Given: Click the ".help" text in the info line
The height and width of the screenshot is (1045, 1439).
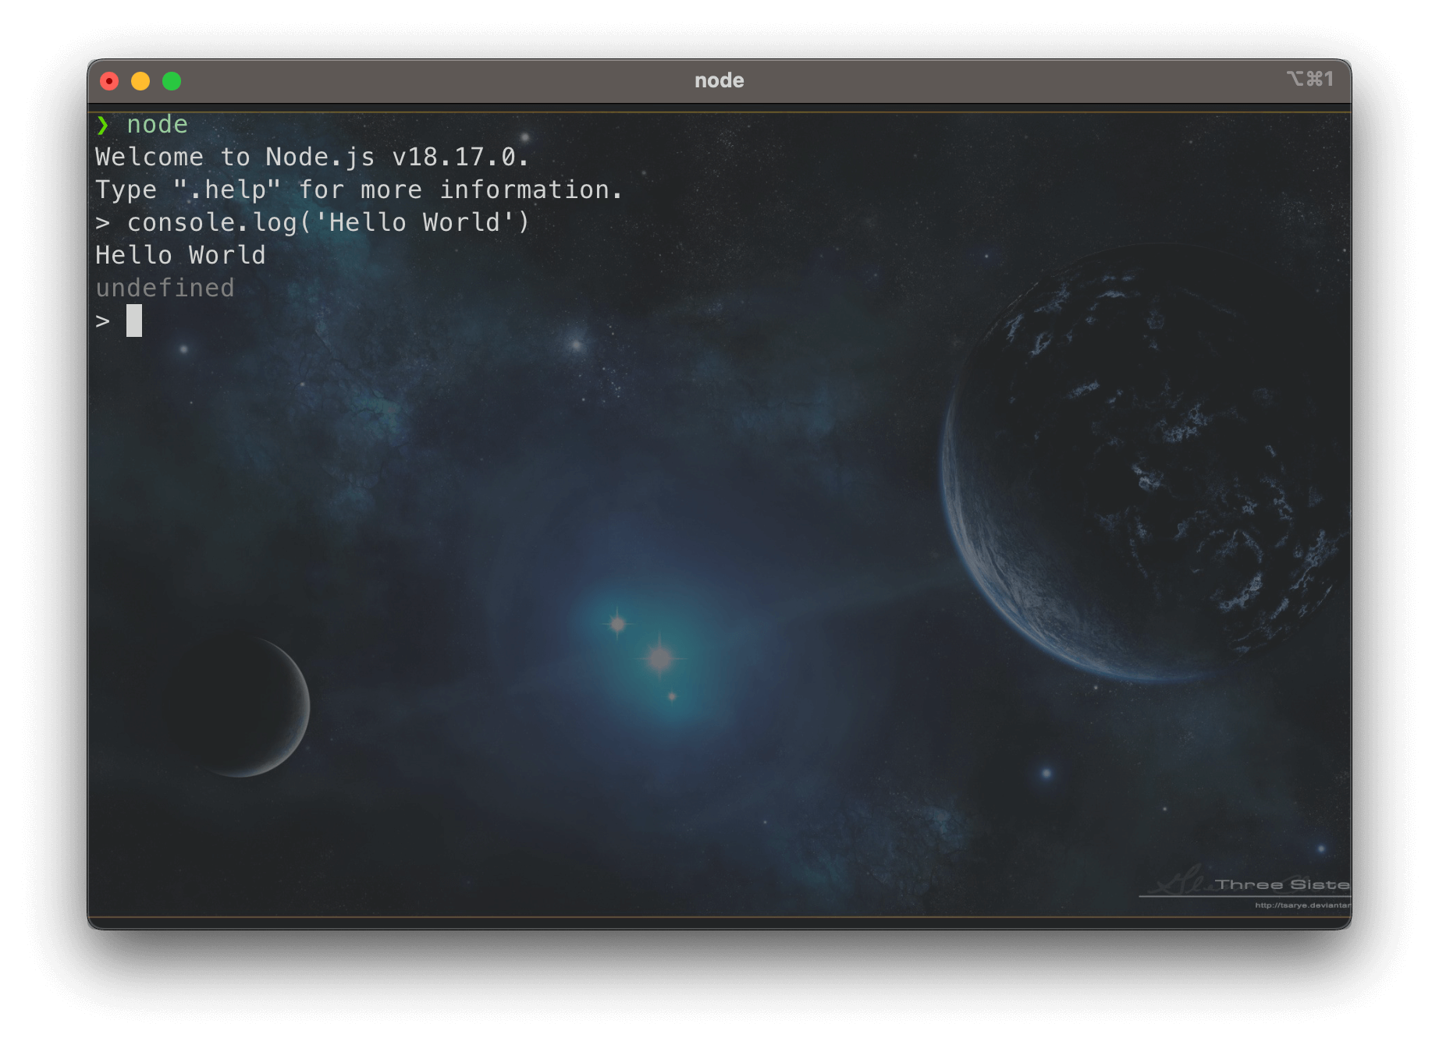Looking at the screenshot, I should pyautogui.click(x=227, y=190).
